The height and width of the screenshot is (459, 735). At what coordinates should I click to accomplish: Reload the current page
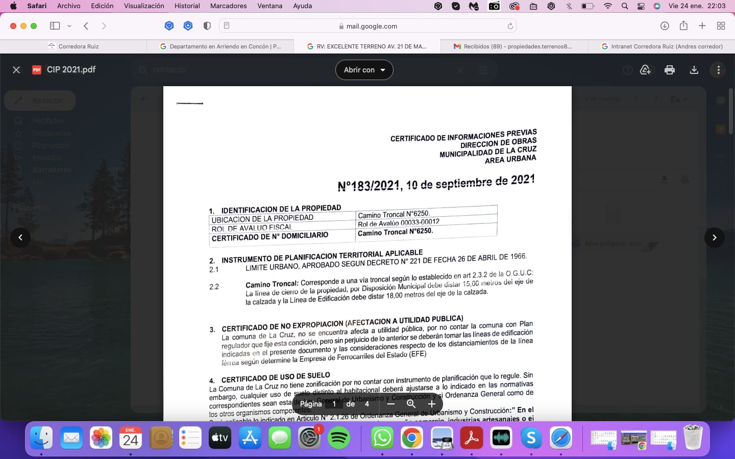point(510,26)
